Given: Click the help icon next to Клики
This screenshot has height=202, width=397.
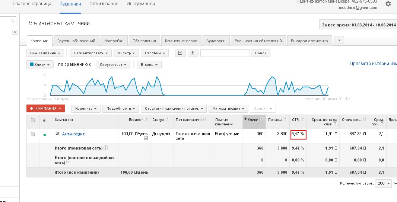Looking at the screenshot, I should [x=261, y=119].
